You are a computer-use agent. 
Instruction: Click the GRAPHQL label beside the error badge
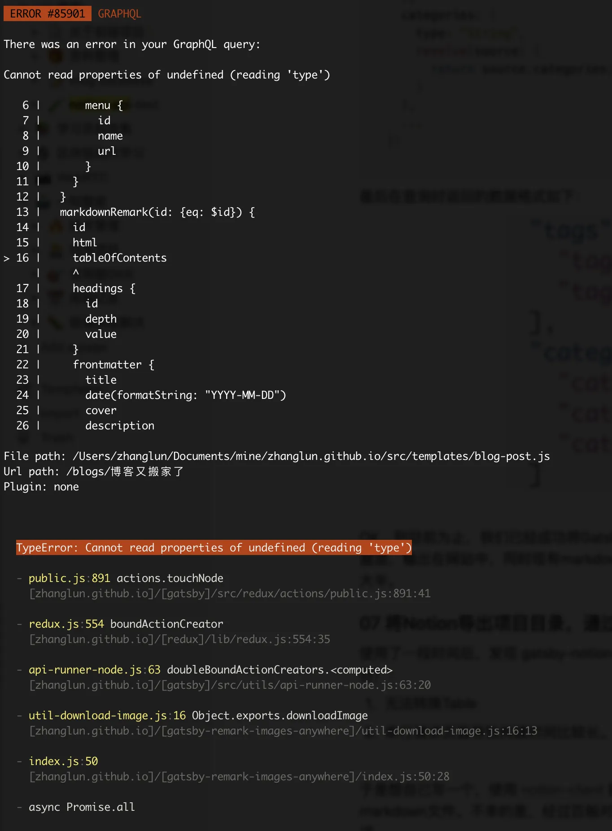click(x=119, y=14)
